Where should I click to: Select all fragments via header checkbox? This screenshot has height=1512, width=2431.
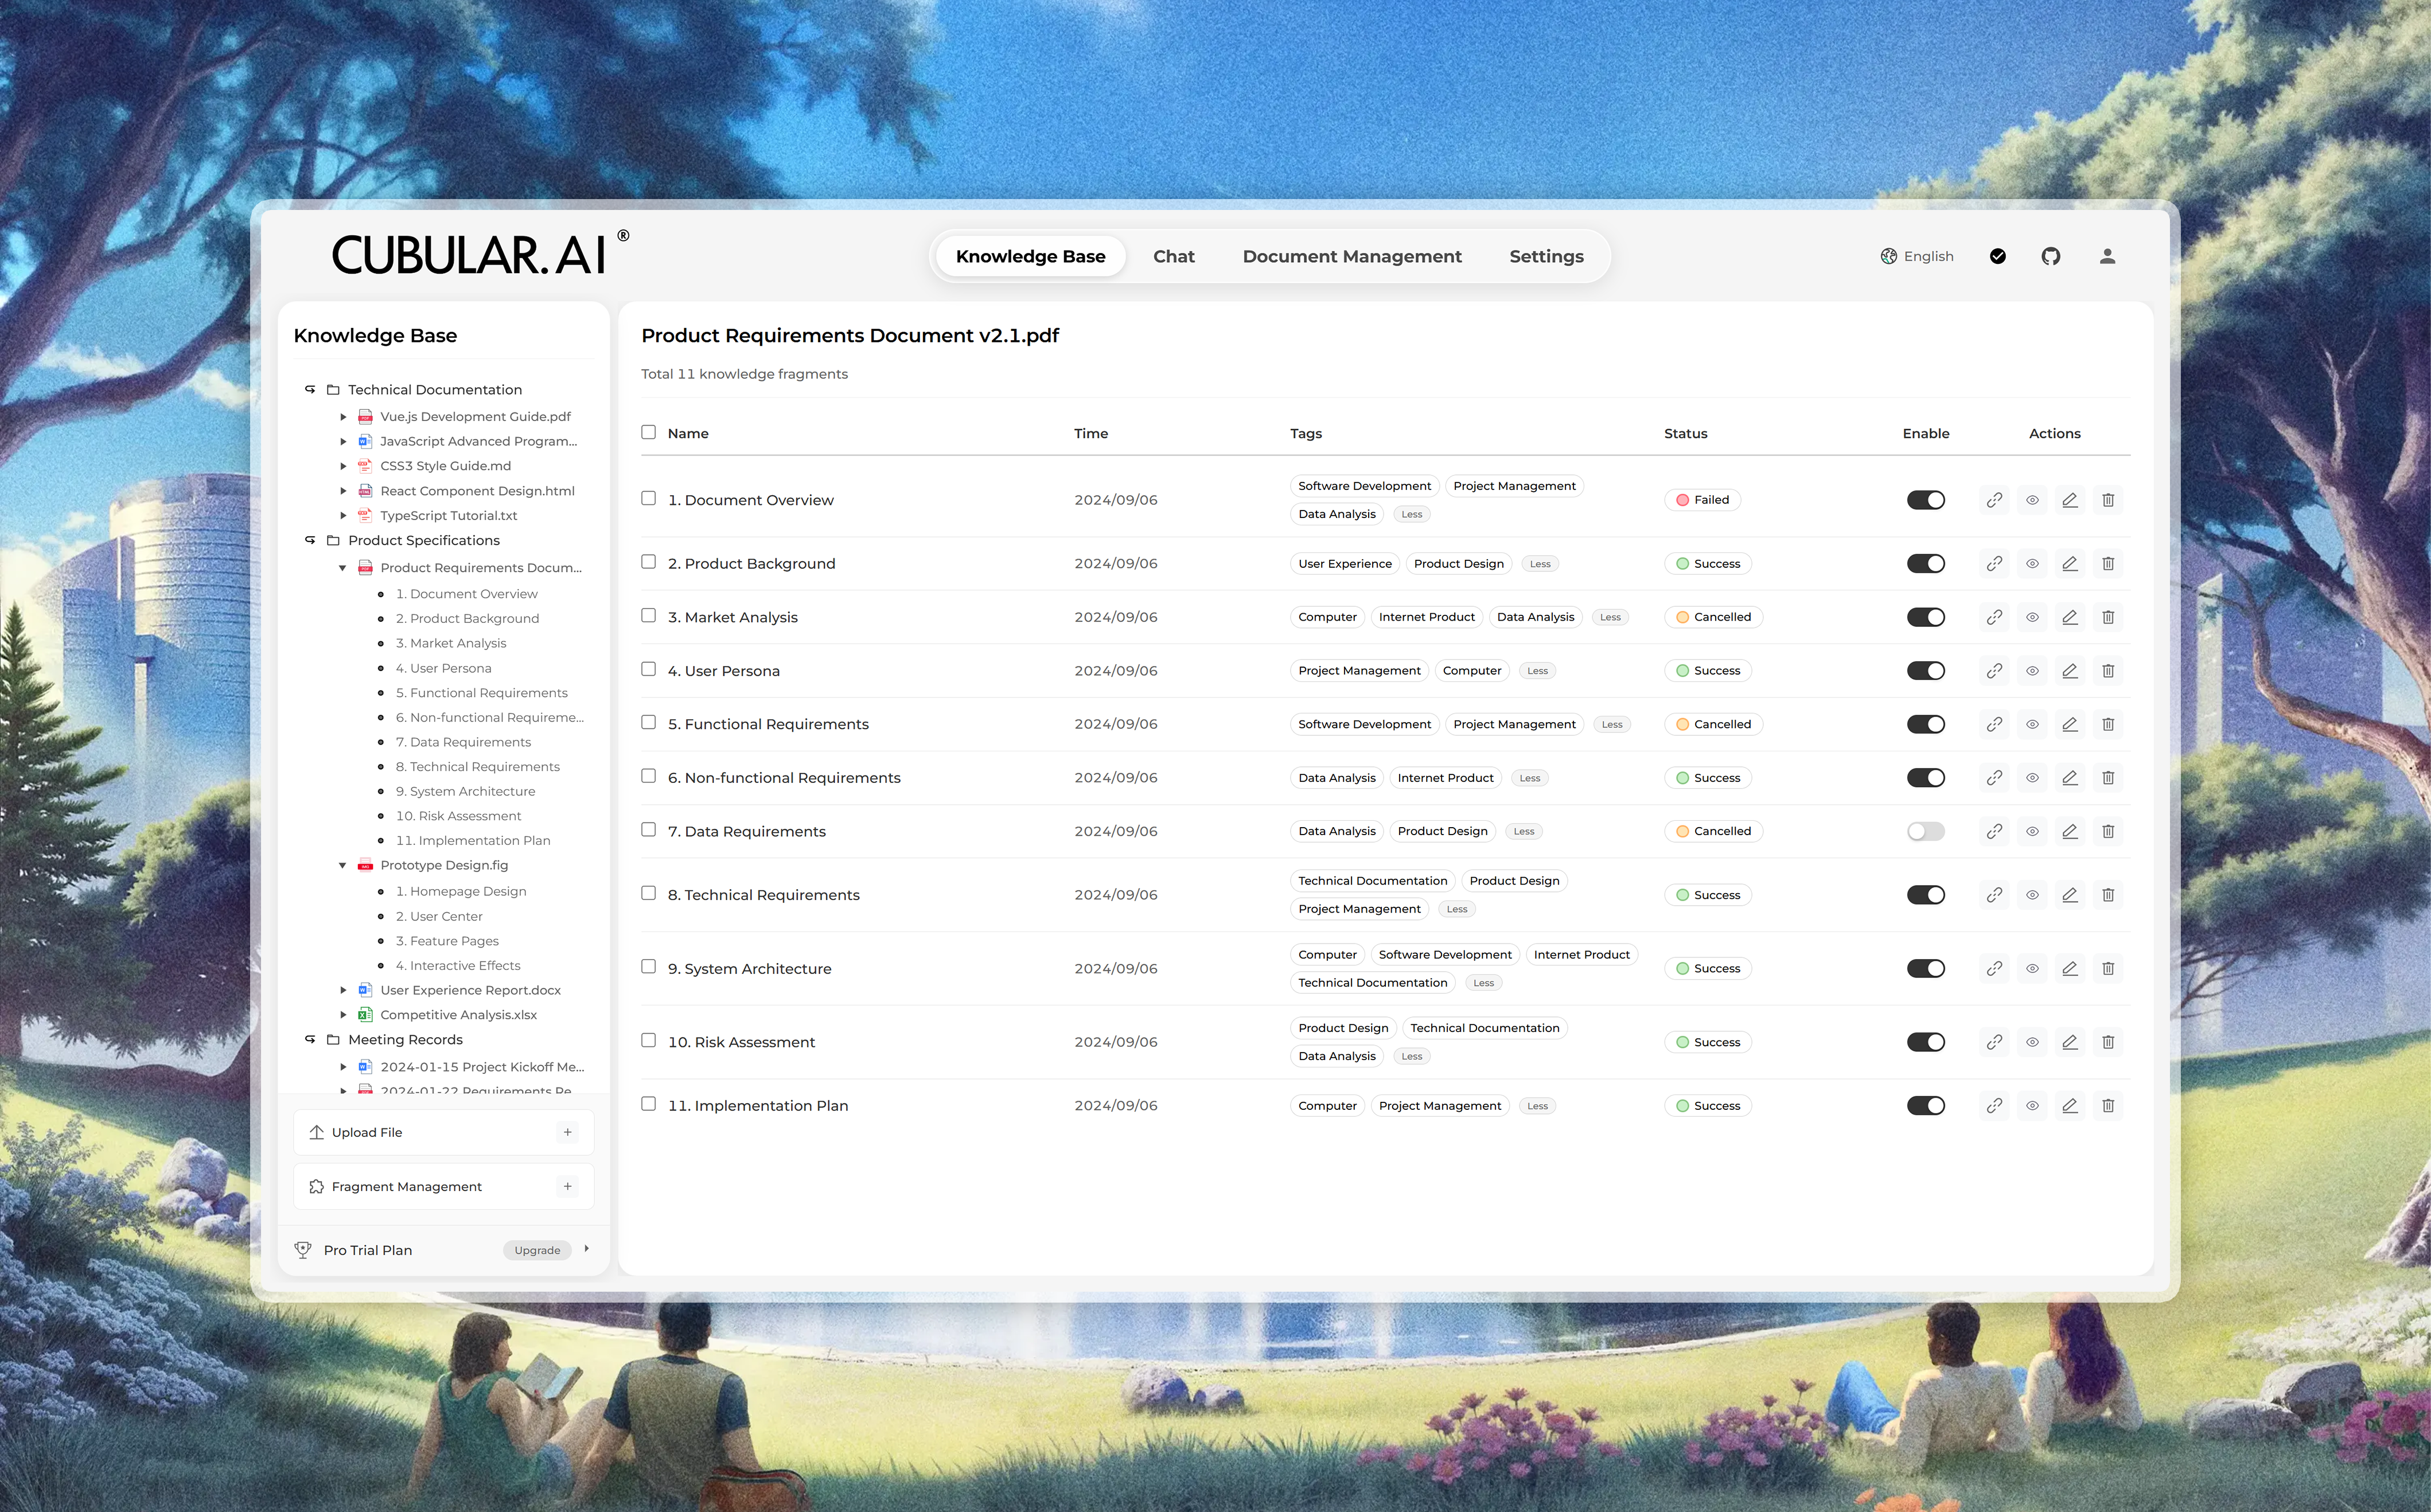[x=648, y=432]
